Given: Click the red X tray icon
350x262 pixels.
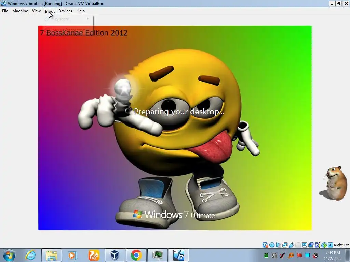Looking at the screenshot, I should click(282, 255).
